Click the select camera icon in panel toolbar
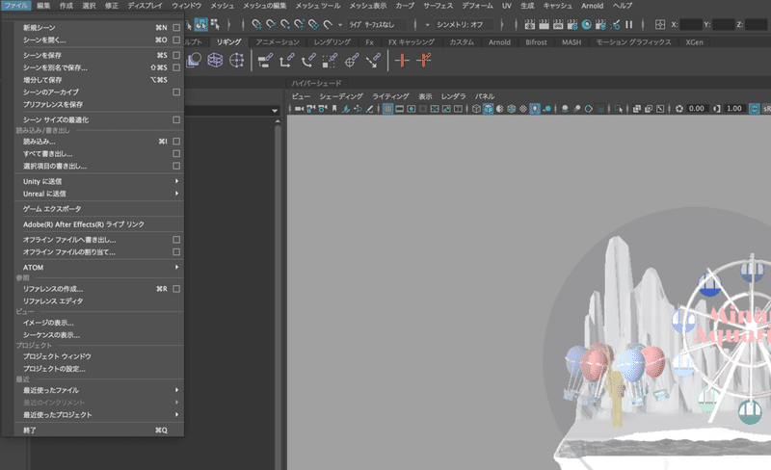 (299, 109)
